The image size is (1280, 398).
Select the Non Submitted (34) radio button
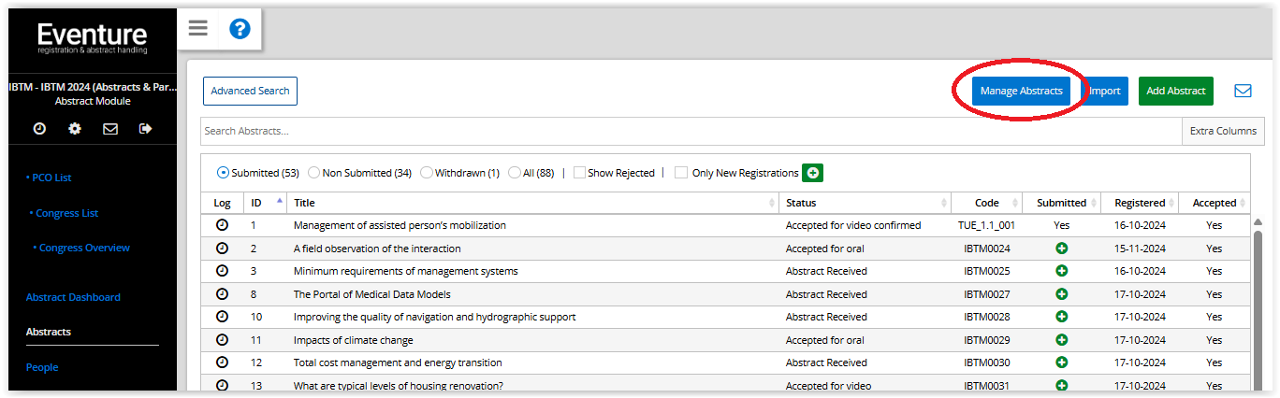click(314, 173)
